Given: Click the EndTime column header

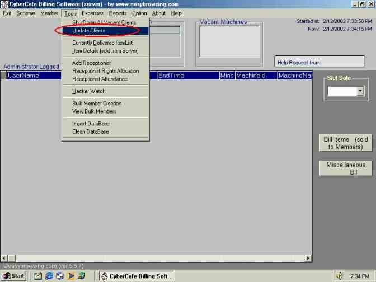Looking at the screenshot, I should tap(171, 76).
